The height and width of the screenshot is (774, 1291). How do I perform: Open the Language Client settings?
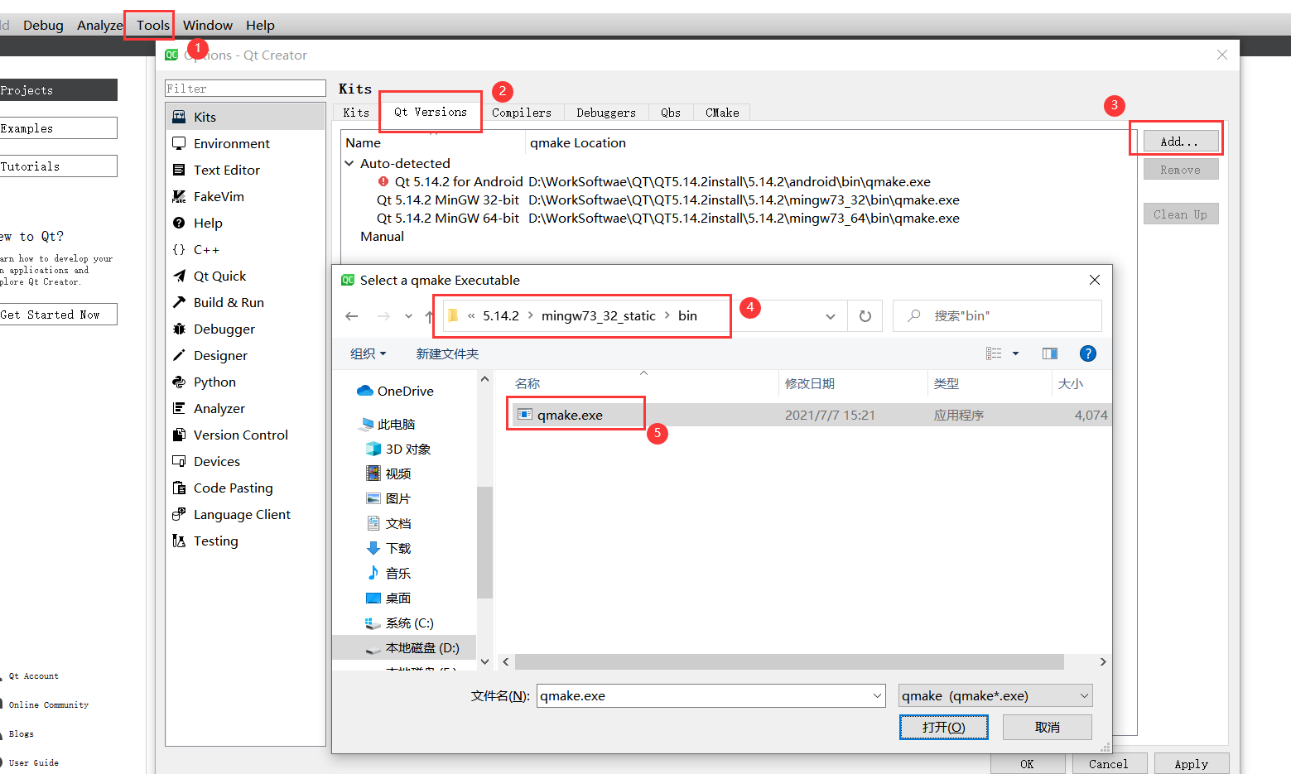coord(242,514)
